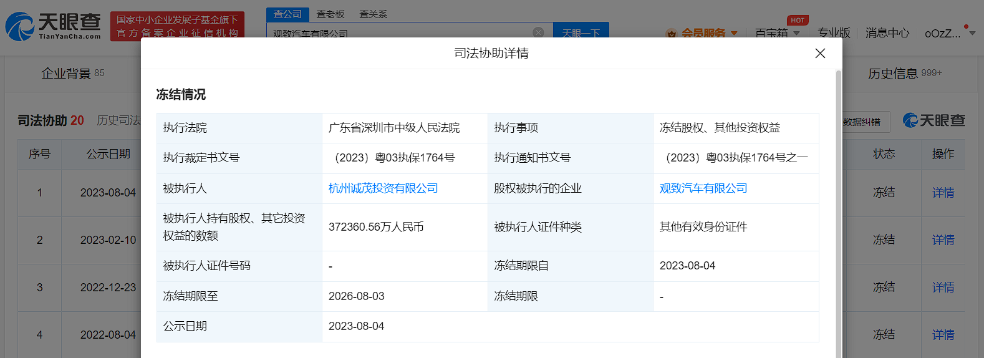Screen dimensions: 984x358
Task: Select the 查老板 search tab
Action: point(330,14)
